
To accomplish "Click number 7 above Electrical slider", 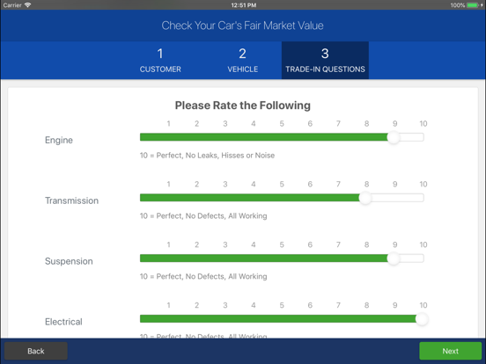I will (338, 305).
